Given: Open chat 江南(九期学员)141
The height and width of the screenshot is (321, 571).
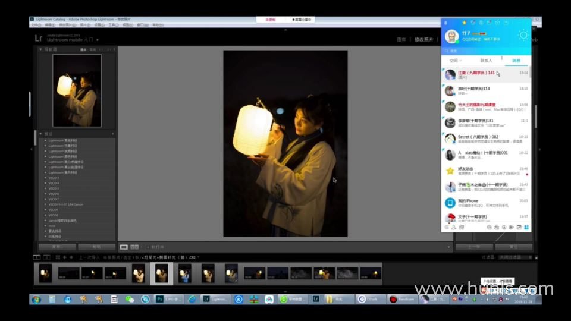Looking at the screenshot, I should (486, 75).
